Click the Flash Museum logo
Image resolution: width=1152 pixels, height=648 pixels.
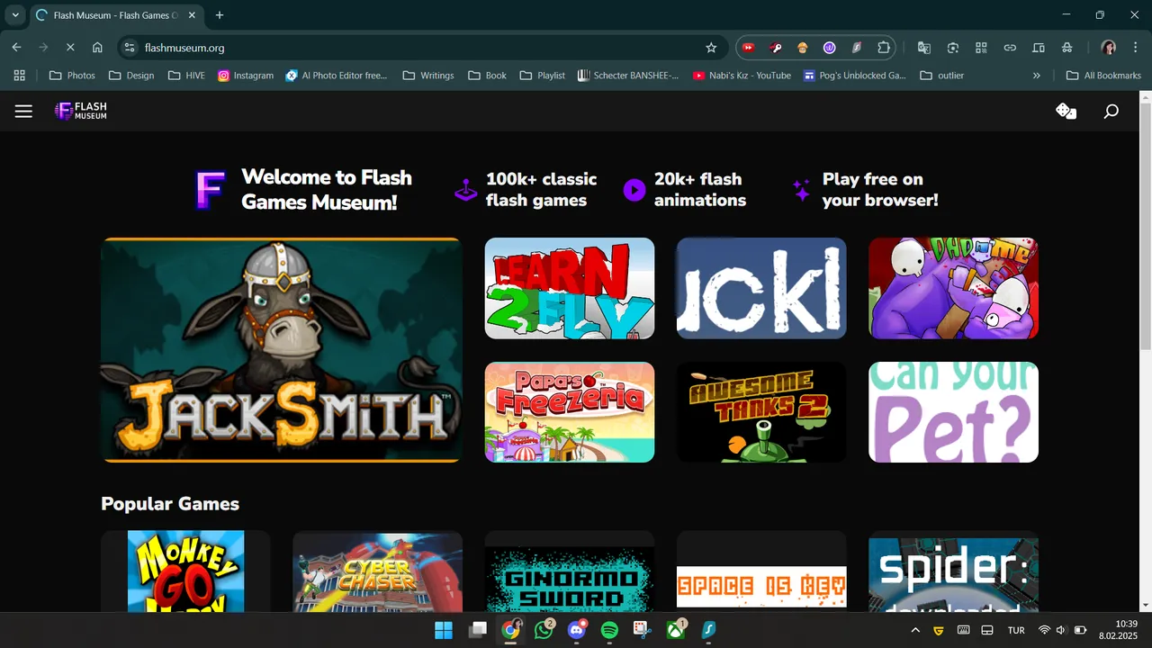click(x=81, y=111)
